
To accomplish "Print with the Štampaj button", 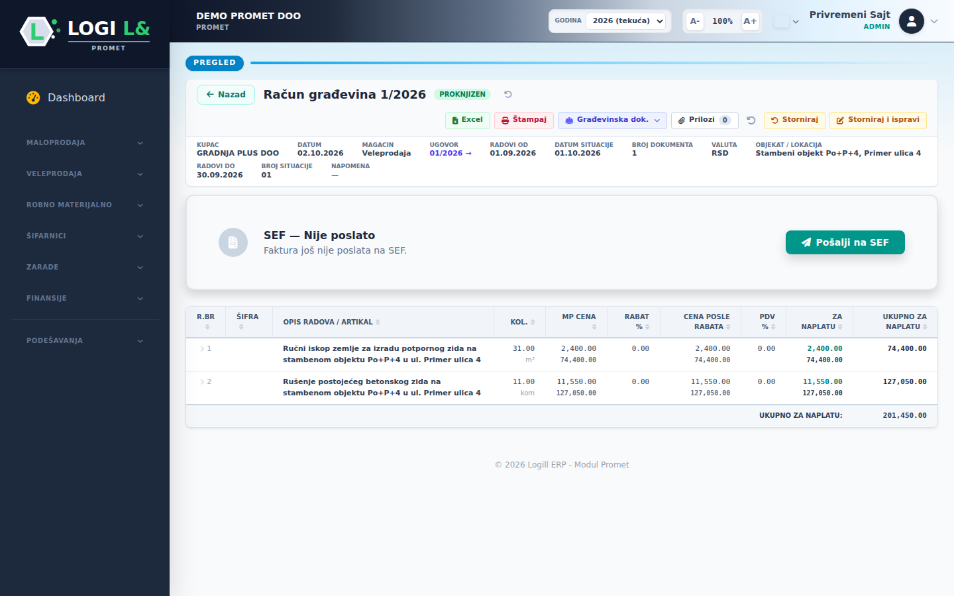I will pyautogui.click(x=524, y=120).
